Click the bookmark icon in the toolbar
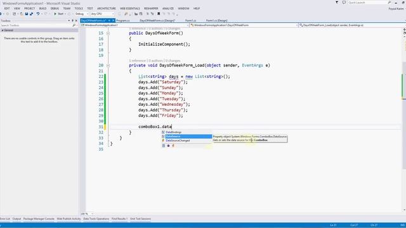Viewport: 406px width, 228px height. pyautogui.click(x=159, y=14)
